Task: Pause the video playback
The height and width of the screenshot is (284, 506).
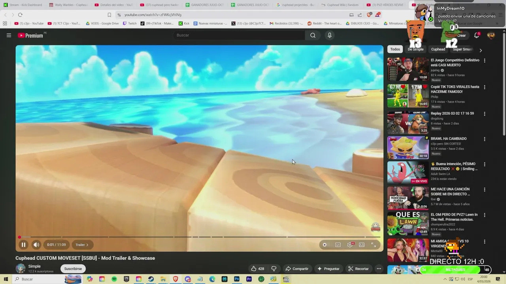Action: coord(23,245)
